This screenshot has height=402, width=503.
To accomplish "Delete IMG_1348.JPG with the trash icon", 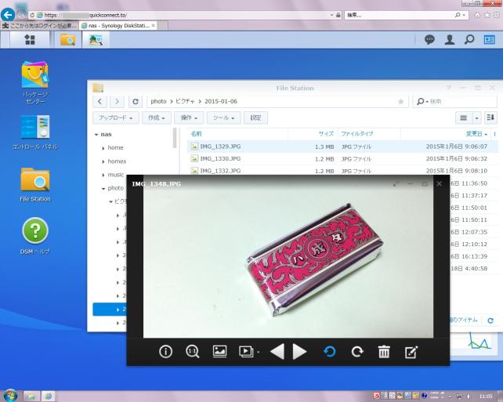I will (x=384, y=352).
